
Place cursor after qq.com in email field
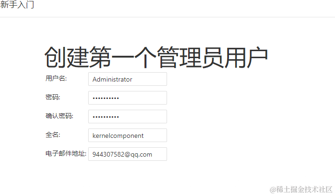pyautogui.click(x=152, y=154)
